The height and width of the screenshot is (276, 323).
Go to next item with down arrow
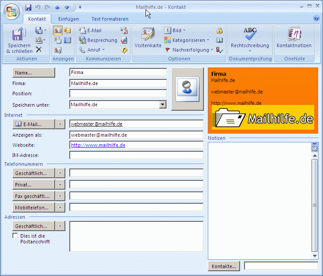67,7
